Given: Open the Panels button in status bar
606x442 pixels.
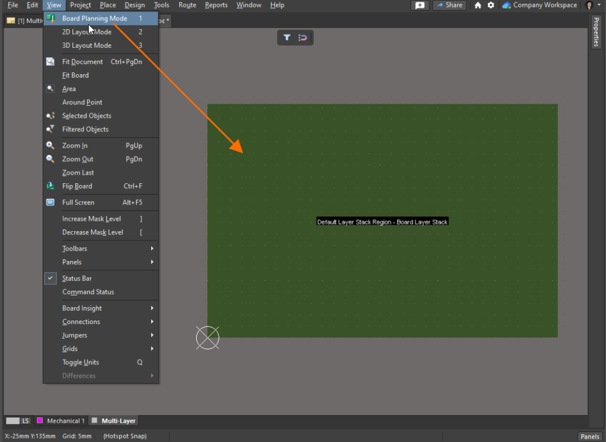Looking at the screenshot, I should click(590, 437).
